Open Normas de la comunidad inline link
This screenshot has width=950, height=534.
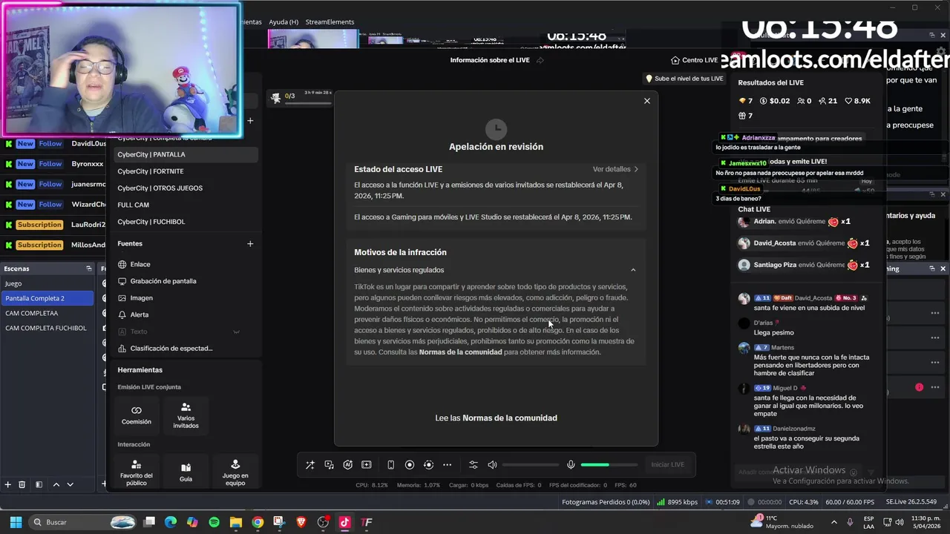[x=460, y=352]
